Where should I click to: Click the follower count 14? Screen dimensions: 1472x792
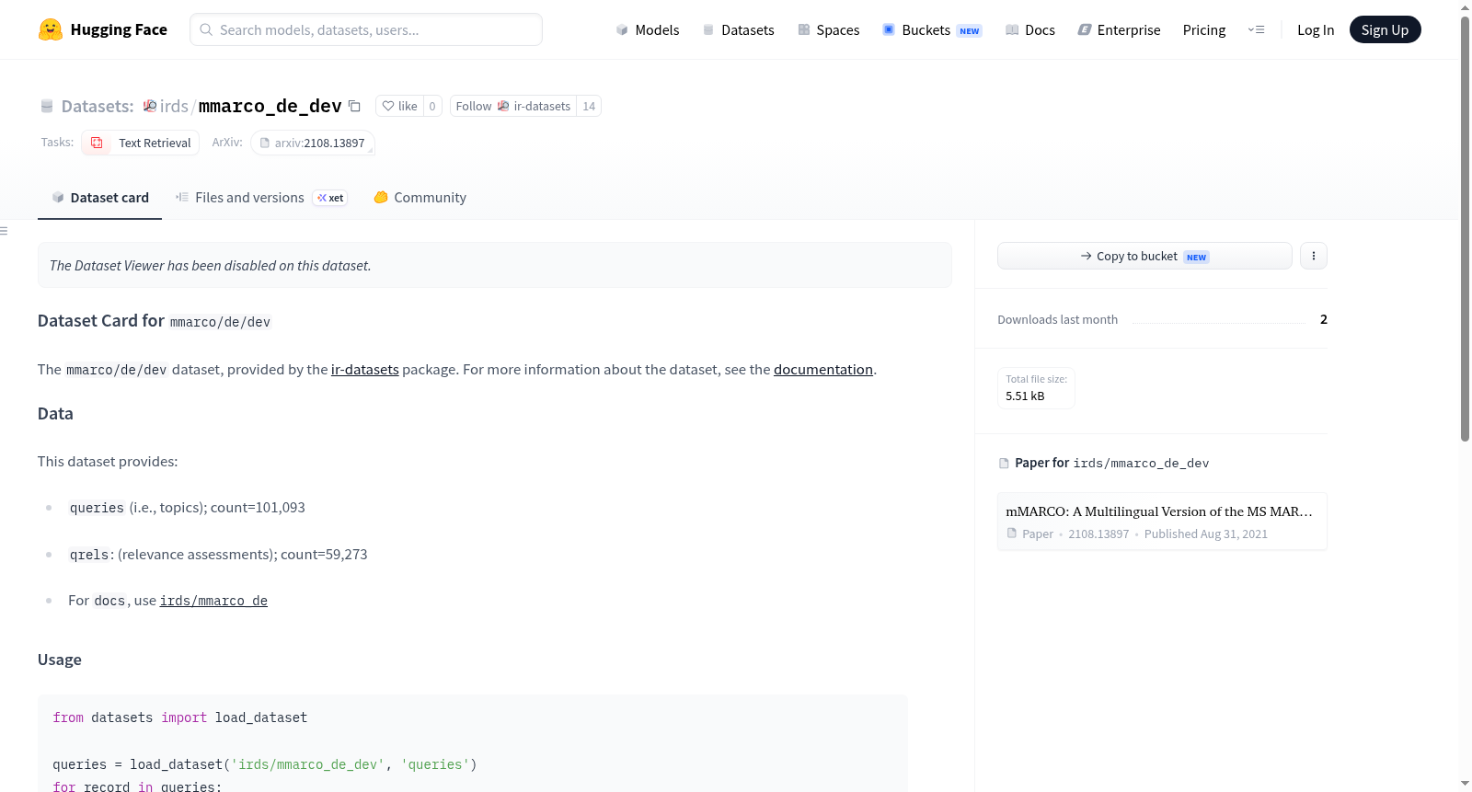click(x=589, y=107)
